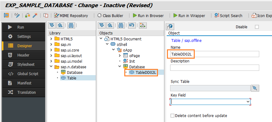The image size is (272, 122).
Task: Collapse the oApp node
Action: (113, 50)
